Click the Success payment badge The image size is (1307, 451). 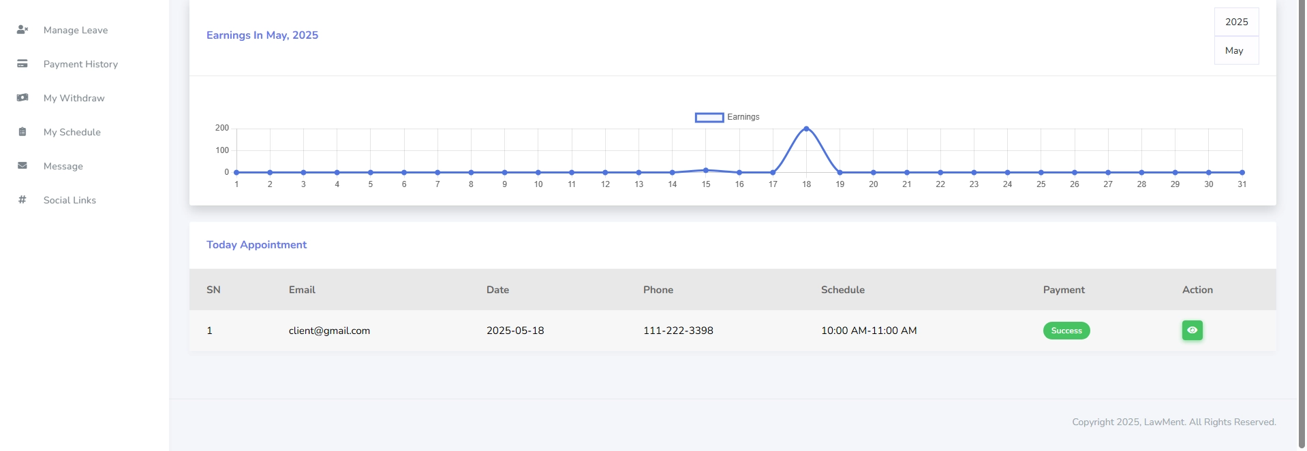click(1066, 331)
